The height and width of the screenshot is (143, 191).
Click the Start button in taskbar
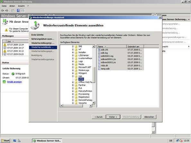click(x=5, y=140)
